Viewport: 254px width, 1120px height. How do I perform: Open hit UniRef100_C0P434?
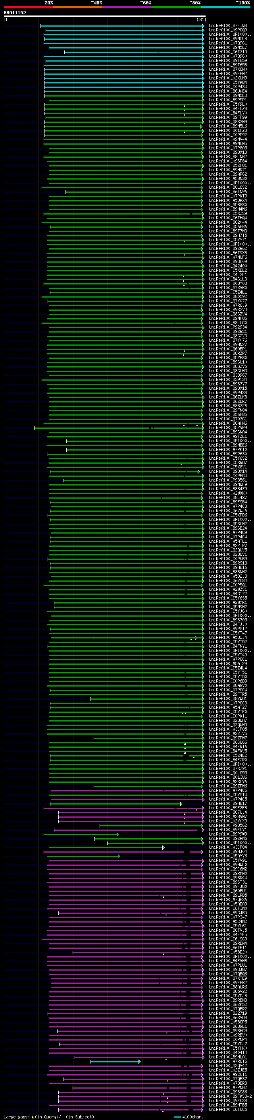[x=228, y=87]
